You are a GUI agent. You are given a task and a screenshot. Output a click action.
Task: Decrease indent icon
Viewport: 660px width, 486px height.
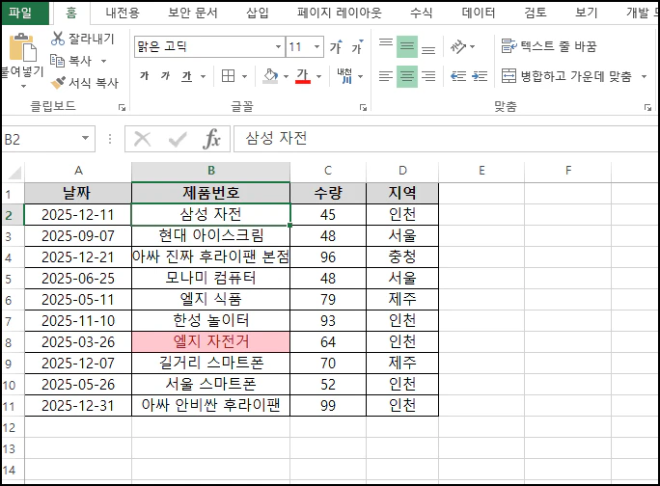tap(458, 76)
